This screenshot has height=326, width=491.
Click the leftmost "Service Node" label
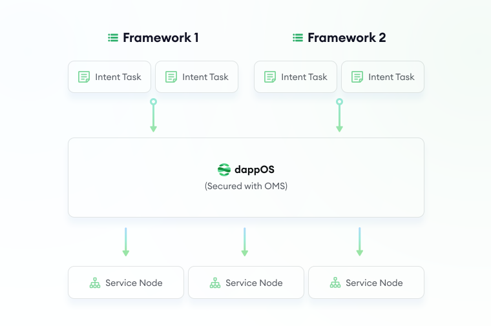134,283
